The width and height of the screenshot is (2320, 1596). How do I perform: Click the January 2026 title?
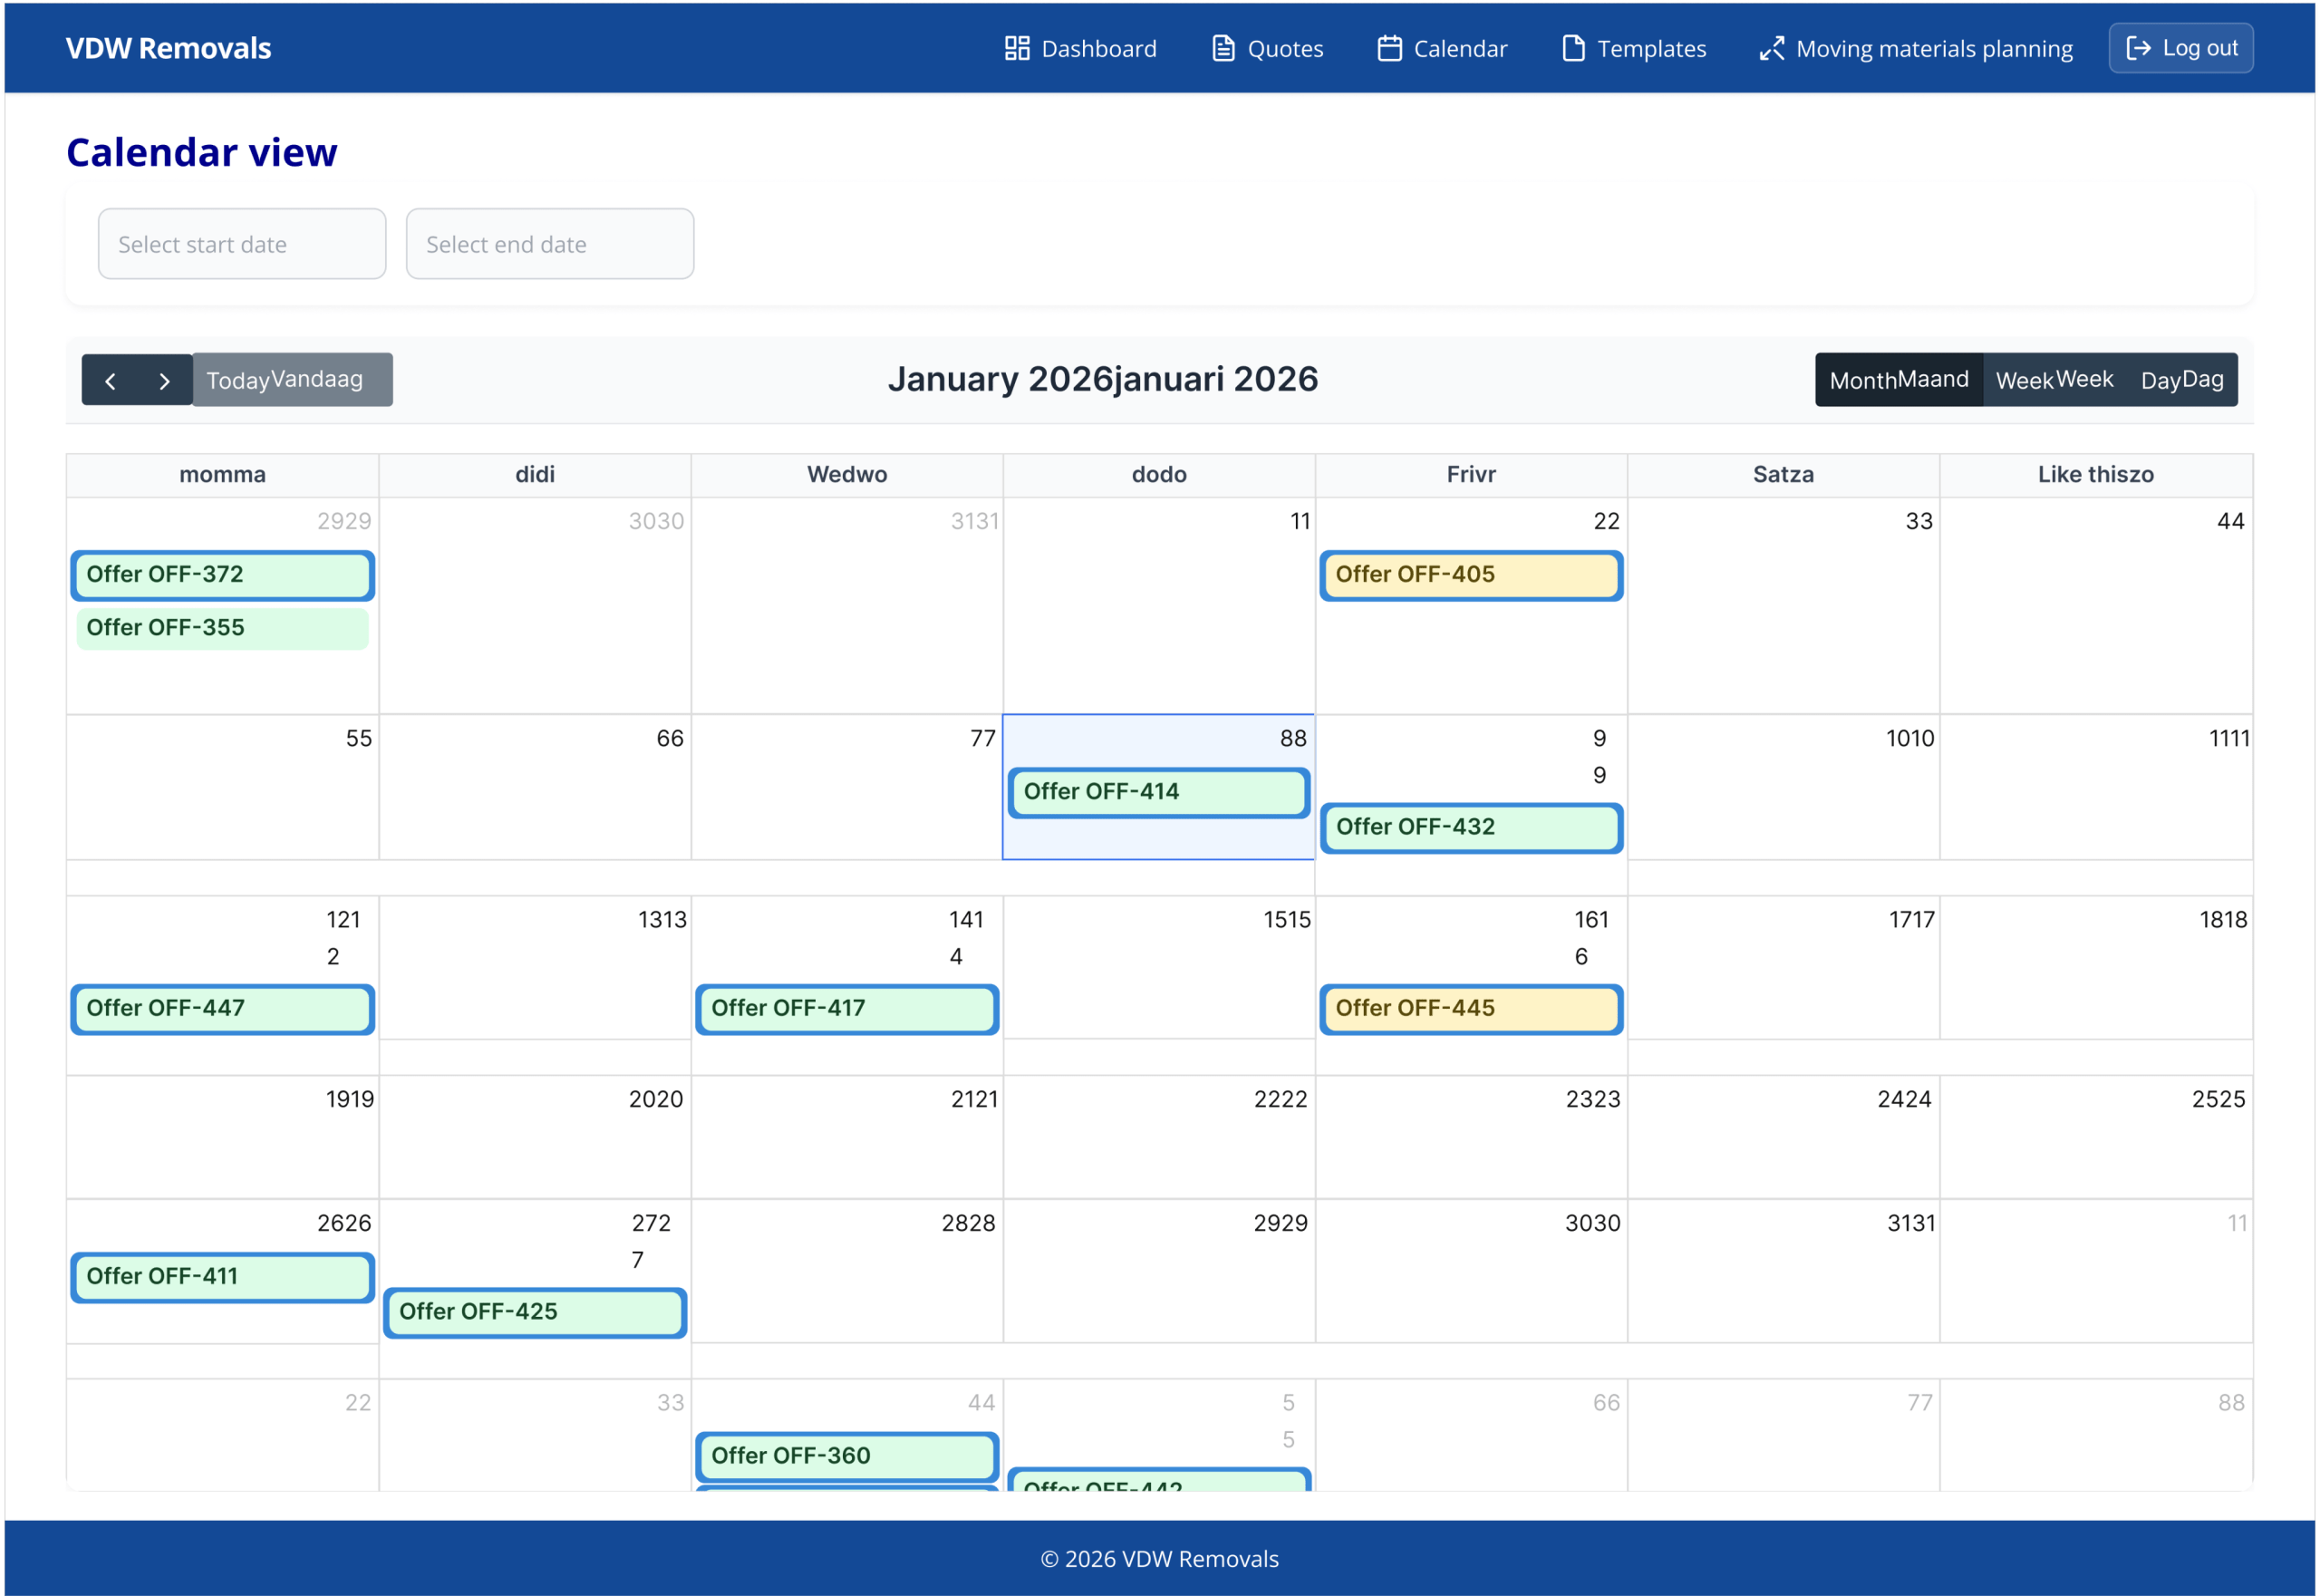tap(1103, 379)
